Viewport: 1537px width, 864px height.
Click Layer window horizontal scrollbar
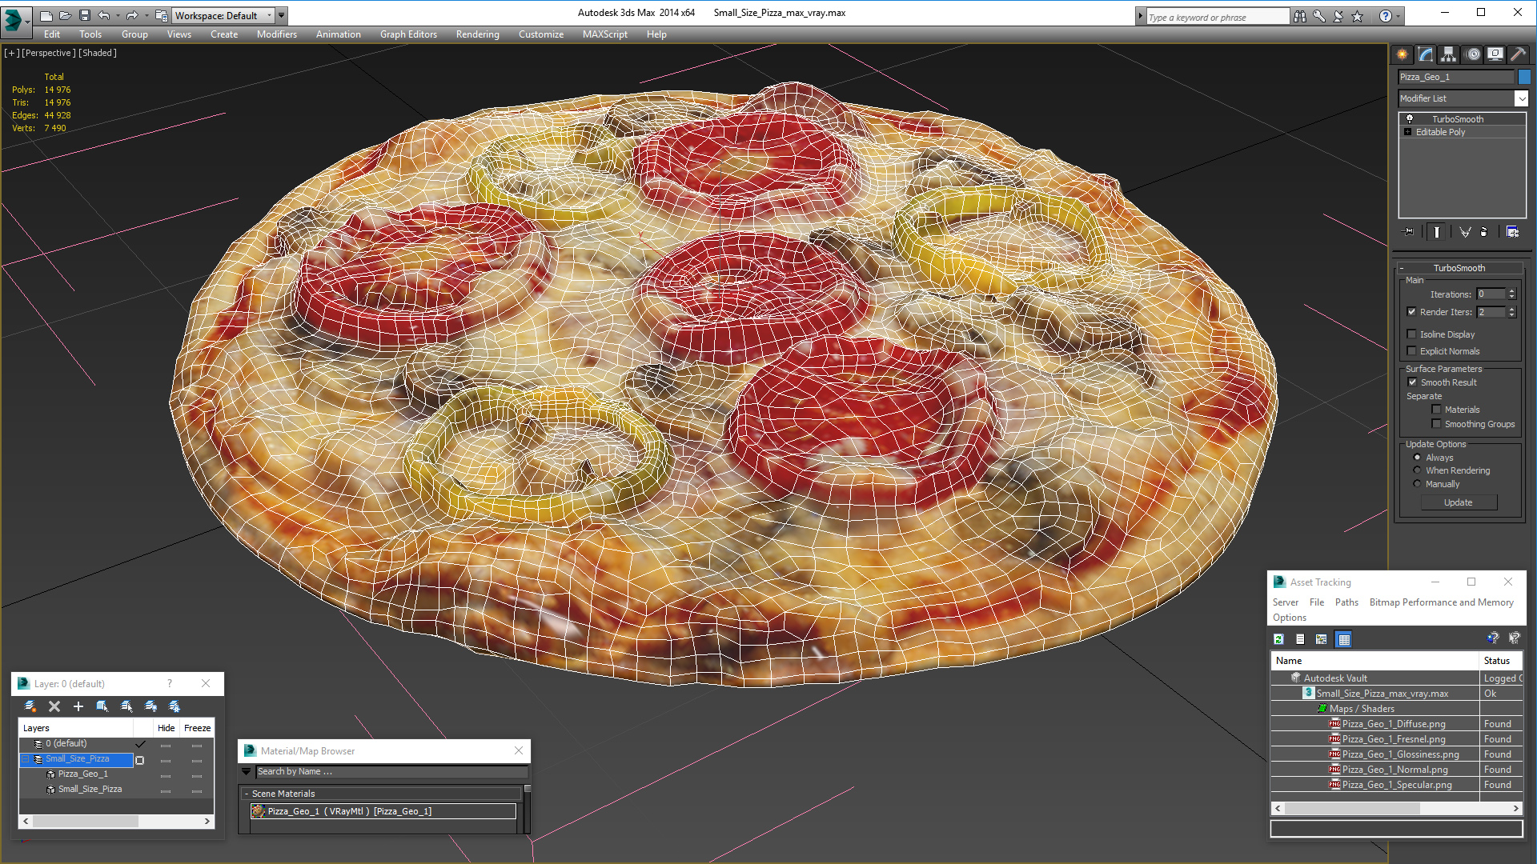point(85,822)
